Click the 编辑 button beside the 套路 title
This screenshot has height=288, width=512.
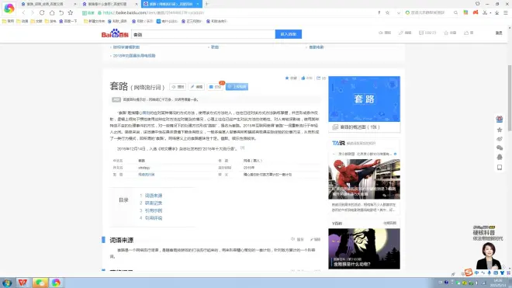(x=196, y=87)
